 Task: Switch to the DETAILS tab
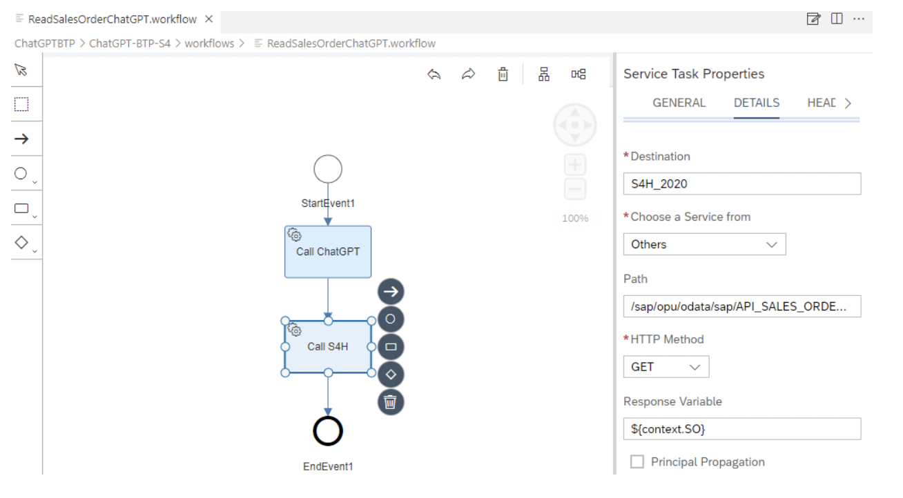(x=757, y=103)
